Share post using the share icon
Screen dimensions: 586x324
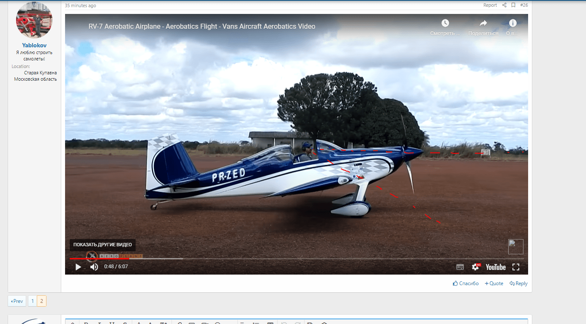[504, 5]
